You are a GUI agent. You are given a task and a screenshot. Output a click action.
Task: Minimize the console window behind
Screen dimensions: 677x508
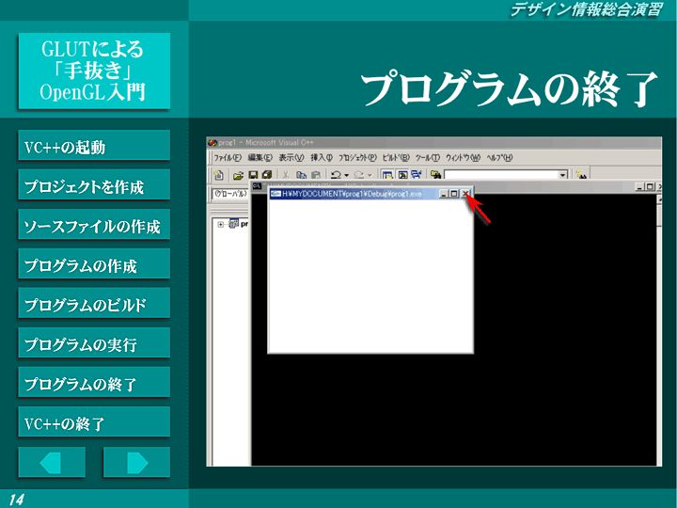pos(640,186)
